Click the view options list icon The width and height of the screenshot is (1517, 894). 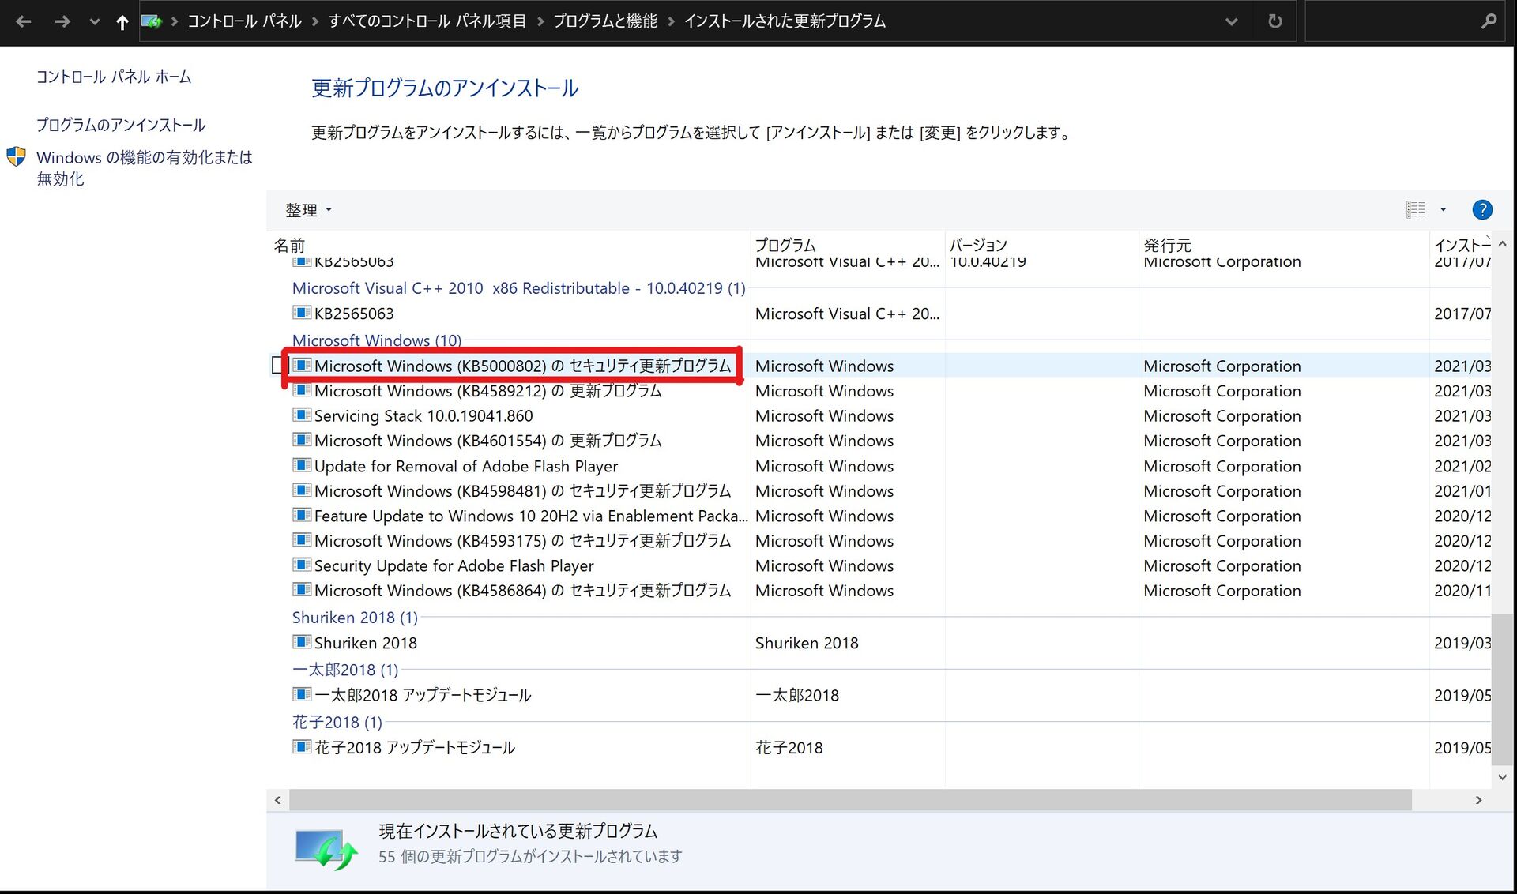pos(1415,209)
